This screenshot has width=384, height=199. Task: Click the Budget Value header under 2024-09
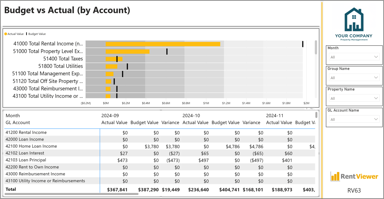144,123
